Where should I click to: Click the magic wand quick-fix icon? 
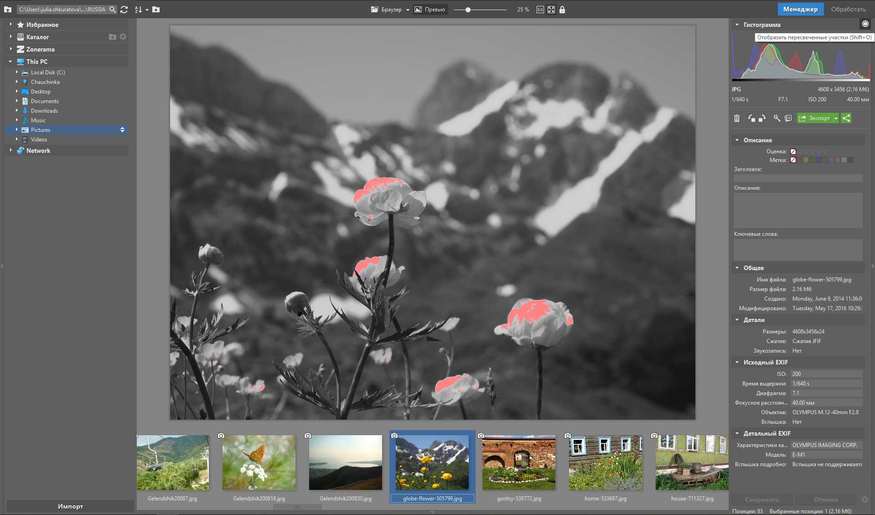(x=777, y=119)
